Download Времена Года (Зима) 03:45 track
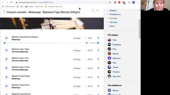The image size is (170, 95). pos(98,77)
